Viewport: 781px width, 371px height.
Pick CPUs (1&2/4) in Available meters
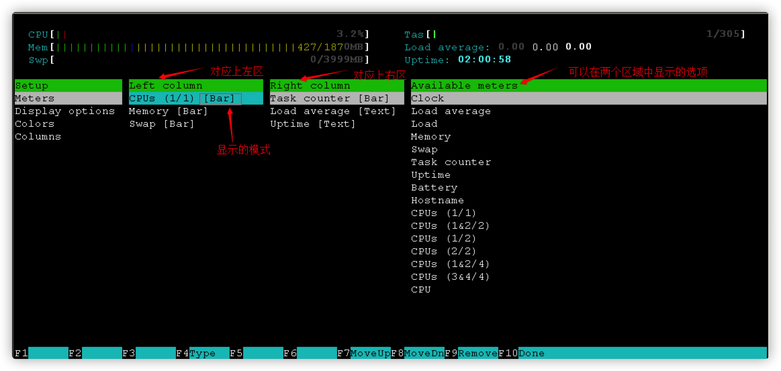[450, 264]
